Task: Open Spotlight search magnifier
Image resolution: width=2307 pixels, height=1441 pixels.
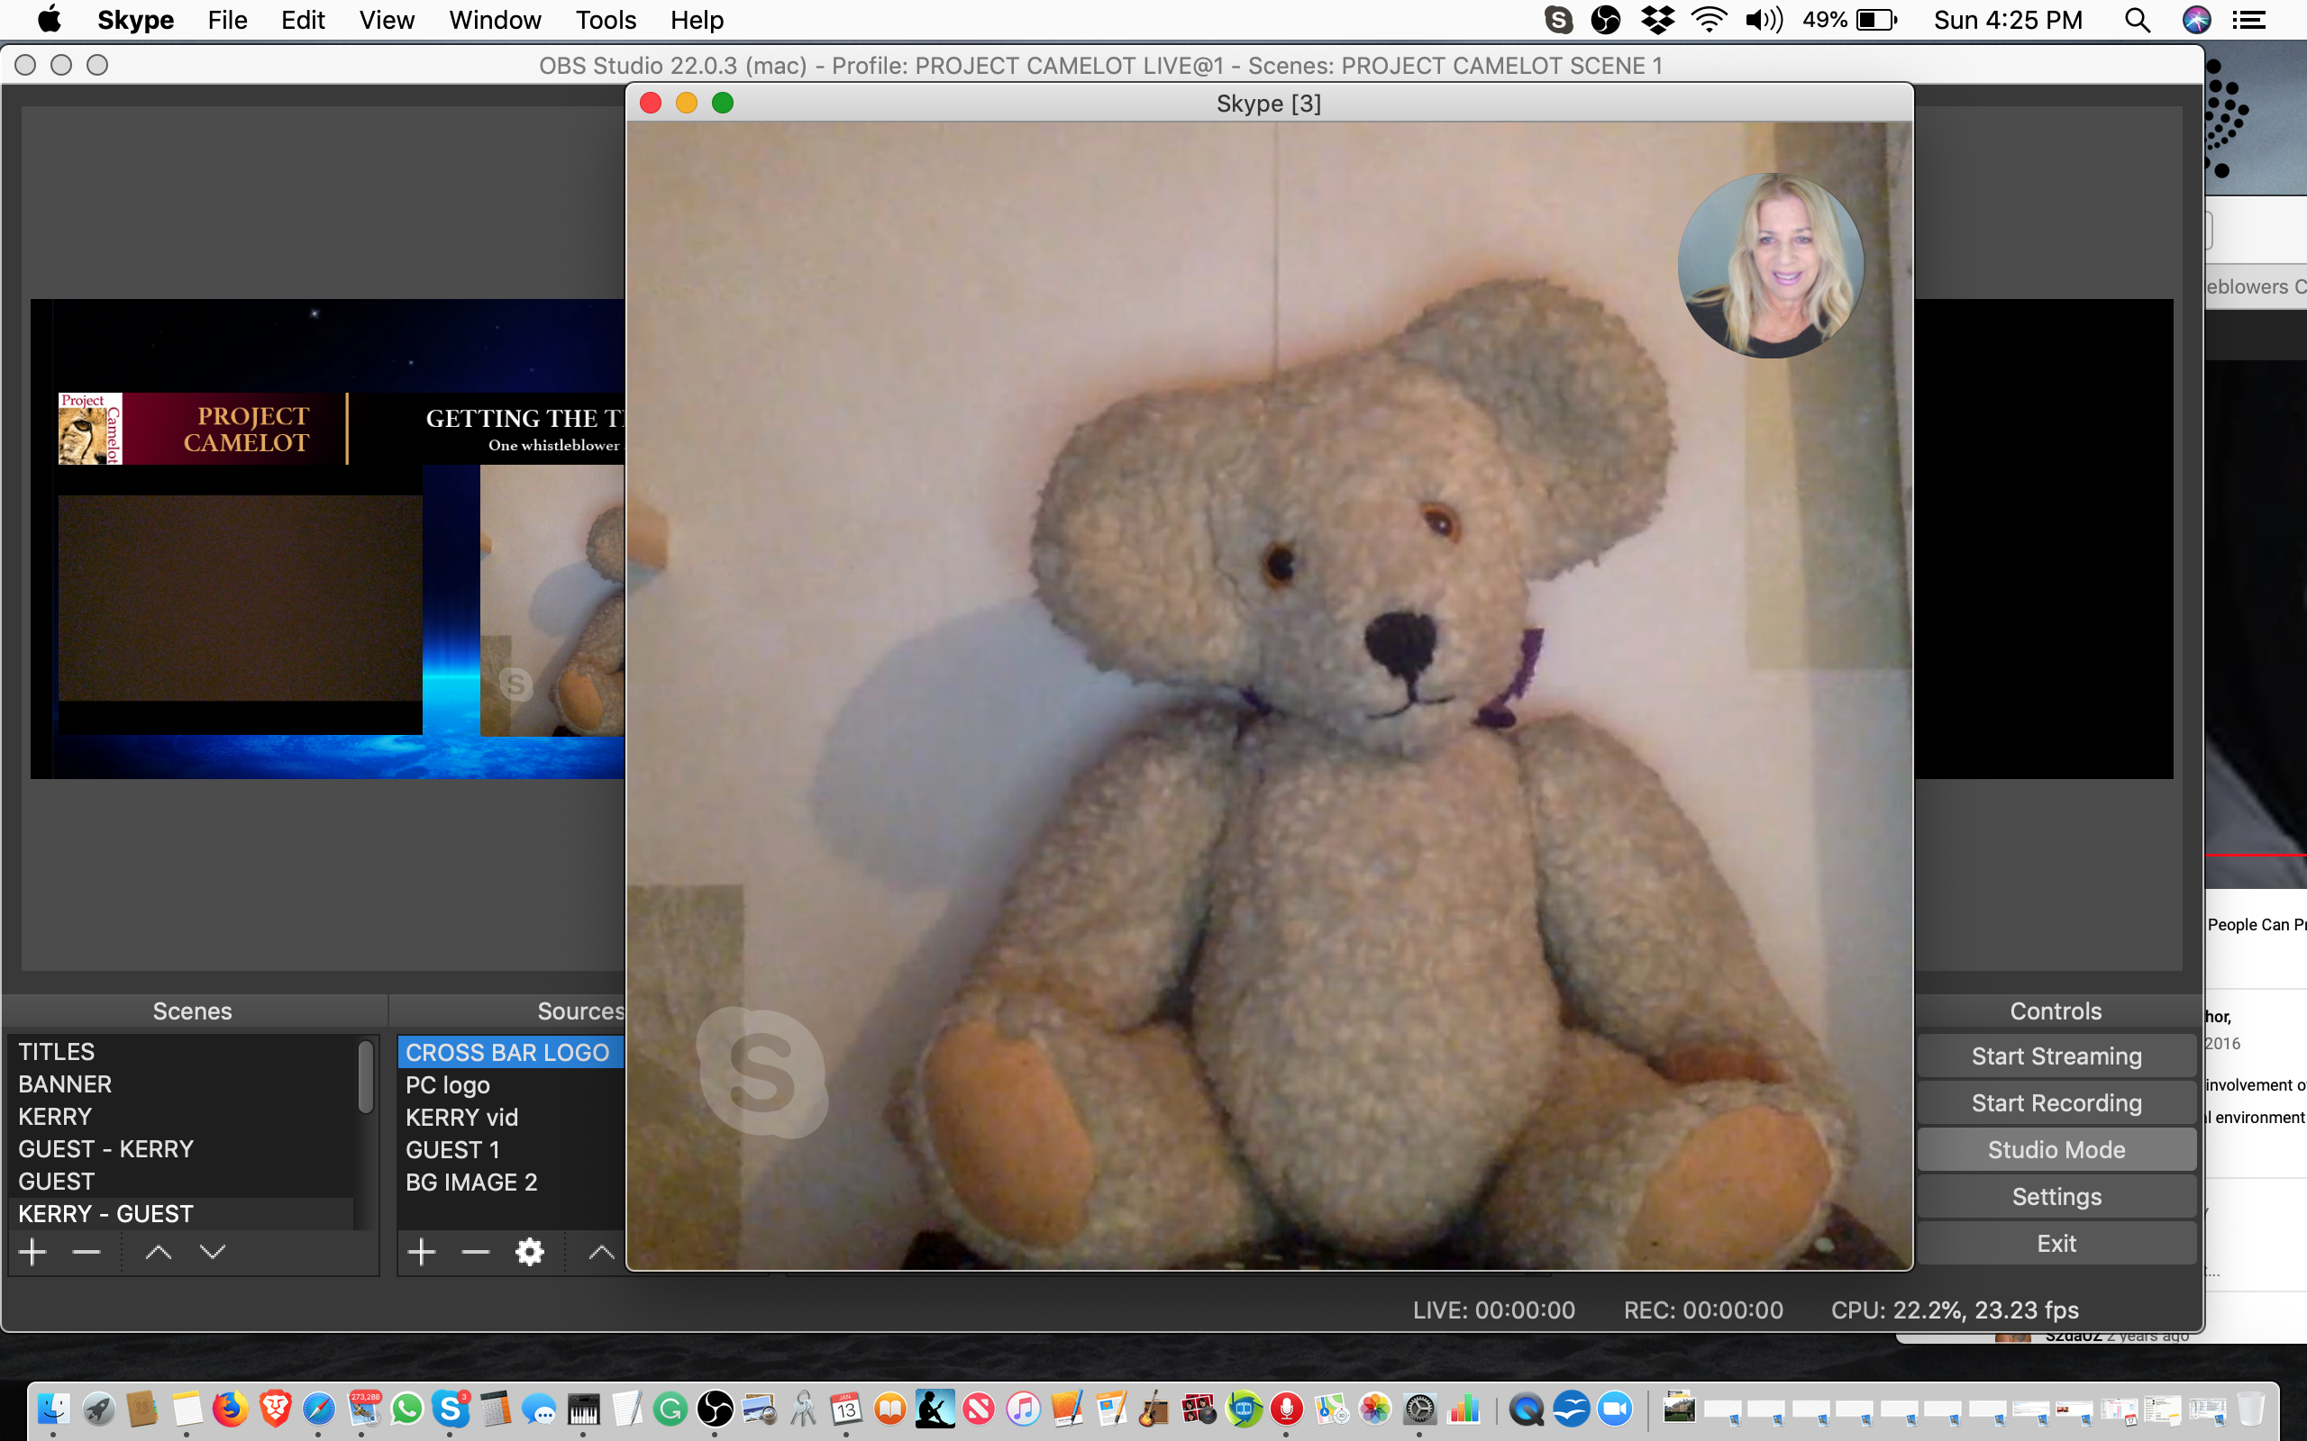Action: click(x=2138, y=20)
